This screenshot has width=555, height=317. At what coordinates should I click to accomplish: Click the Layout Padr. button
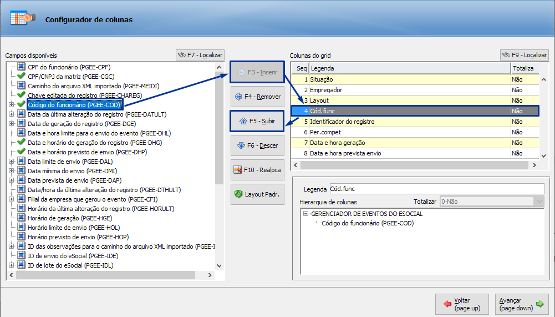(x=257, y=194)
